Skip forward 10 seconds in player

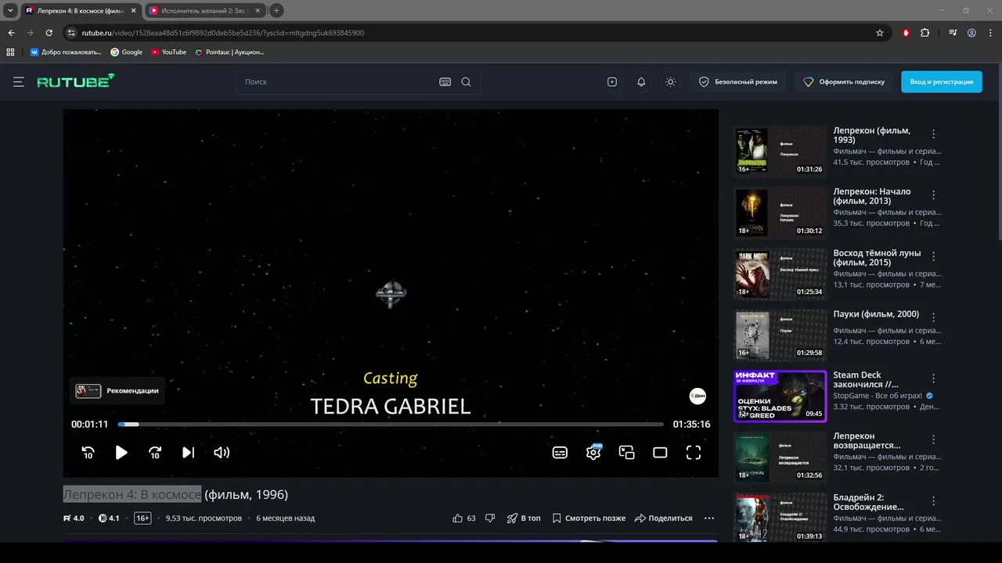tap(155, 452)
